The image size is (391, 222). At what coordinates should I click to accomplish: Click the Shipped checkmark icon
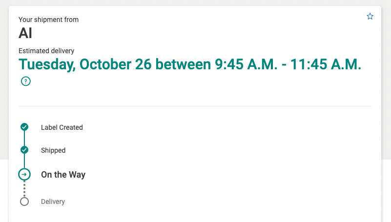click(x=24, y=150)
